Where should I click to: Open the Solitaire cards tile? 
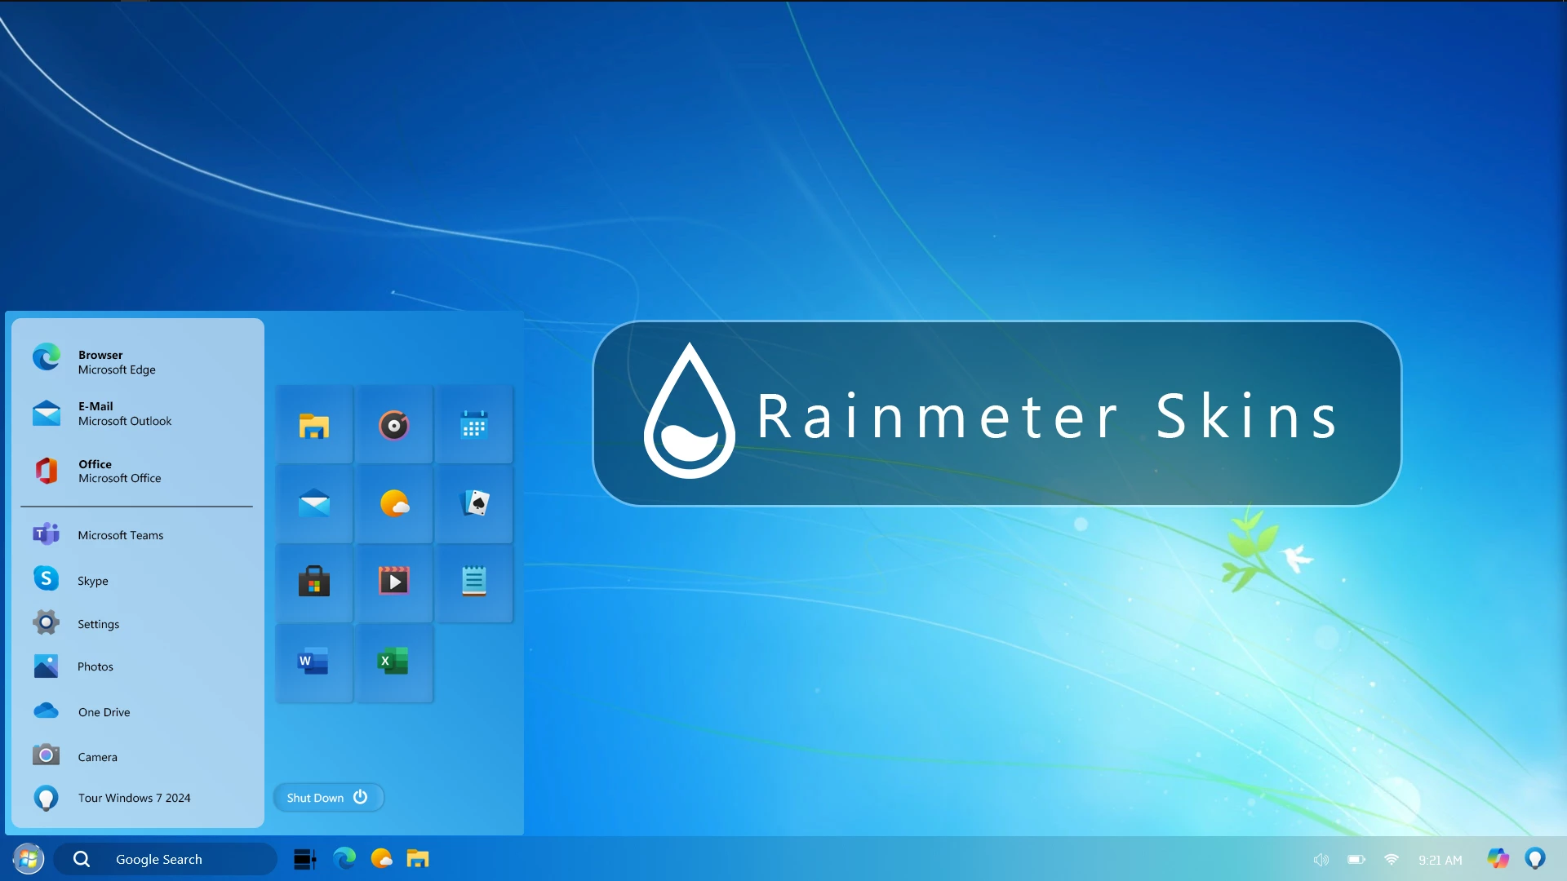pos(474,504)
